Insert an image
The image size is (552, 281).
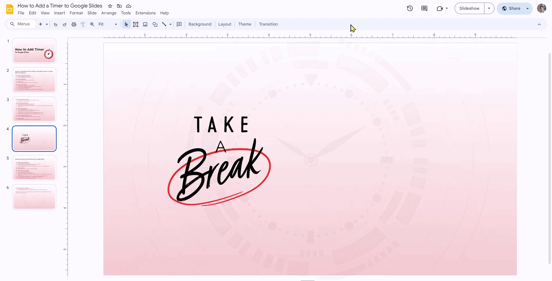[x=145, y=24]
